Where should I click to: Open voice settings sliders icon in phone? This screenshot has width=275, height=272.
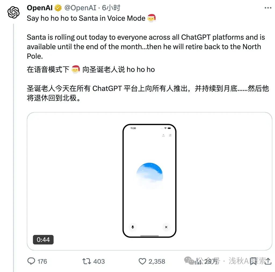(x=170, y=135)
